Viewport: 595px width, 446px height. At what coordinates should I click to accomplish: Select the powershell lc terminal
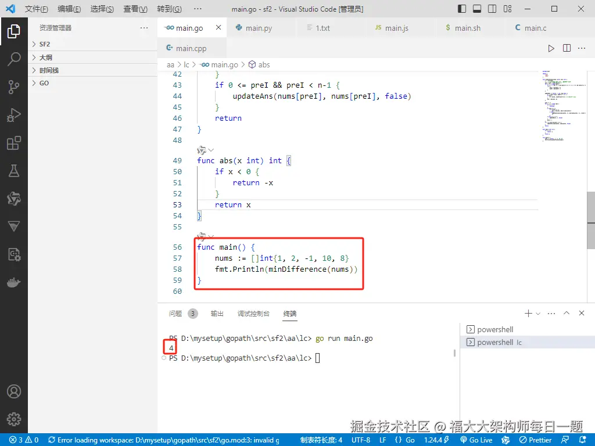point(528,342)
